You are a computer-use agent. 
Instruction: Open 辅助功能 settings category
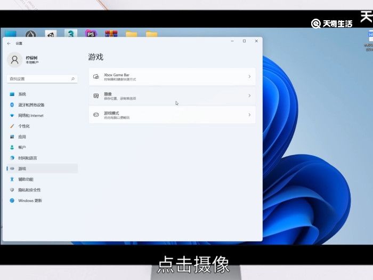(x=42, y=179)
